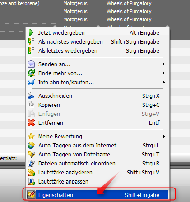Open Eigenschaften from the context menu
Screen dimensions: 190x202
(x=97, y=195)
